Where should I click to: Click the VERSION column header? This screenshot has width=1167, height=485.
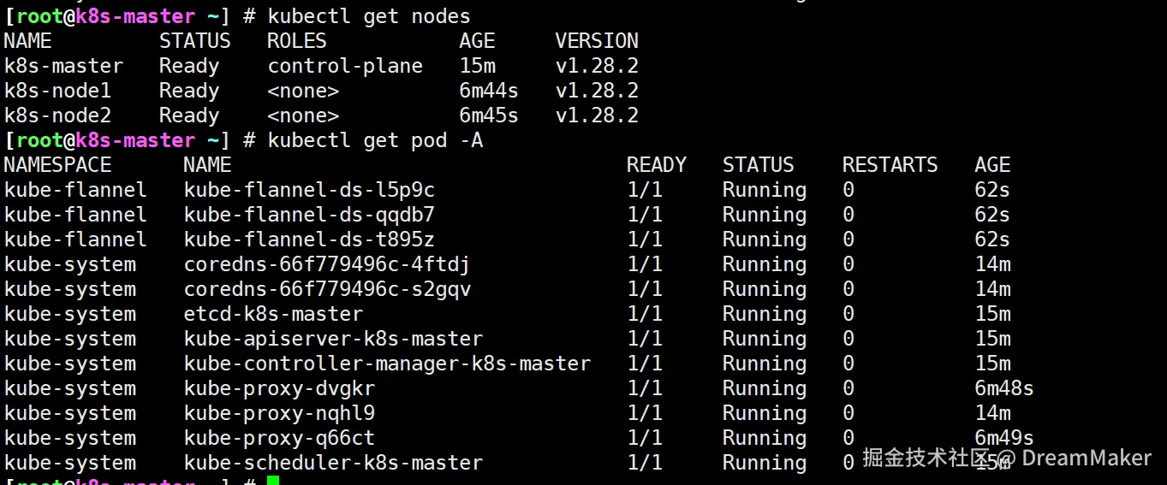pos(597,41)
